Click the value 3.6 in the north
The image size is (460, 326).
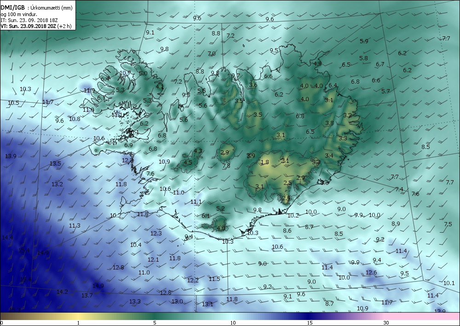253,85
